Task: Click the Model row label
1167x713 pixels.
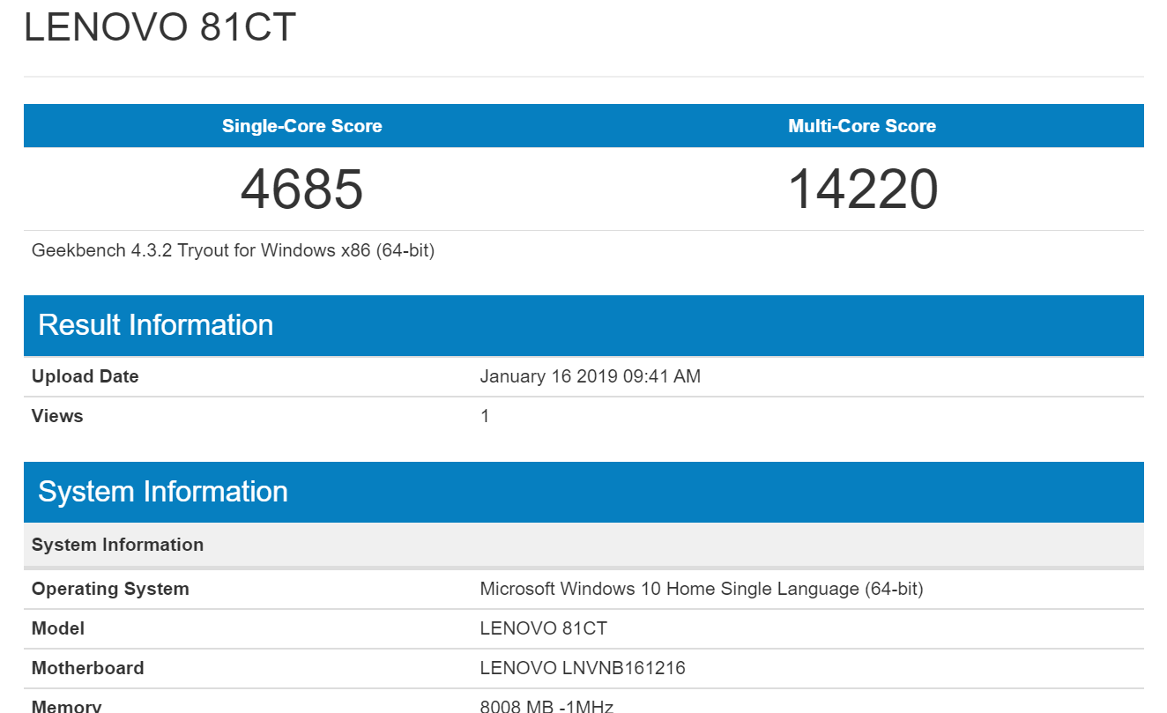Action: click(x=58, y=628)
